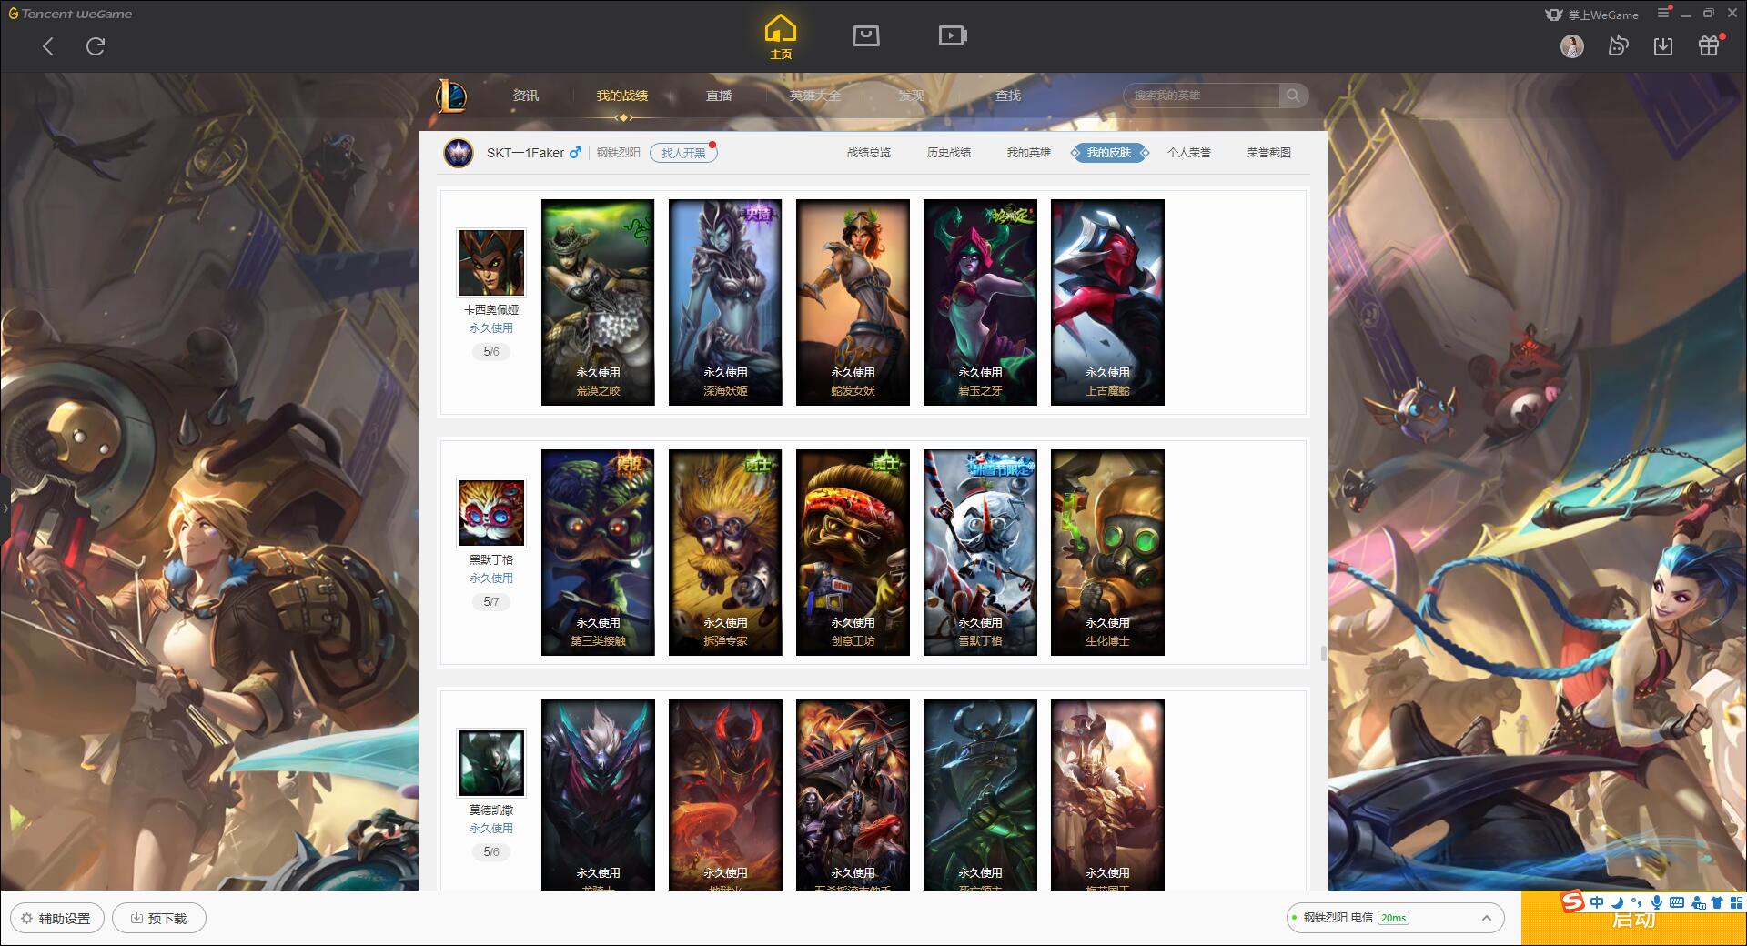Open the 上古魔蛇 skin card

(x=1107, y=302)
